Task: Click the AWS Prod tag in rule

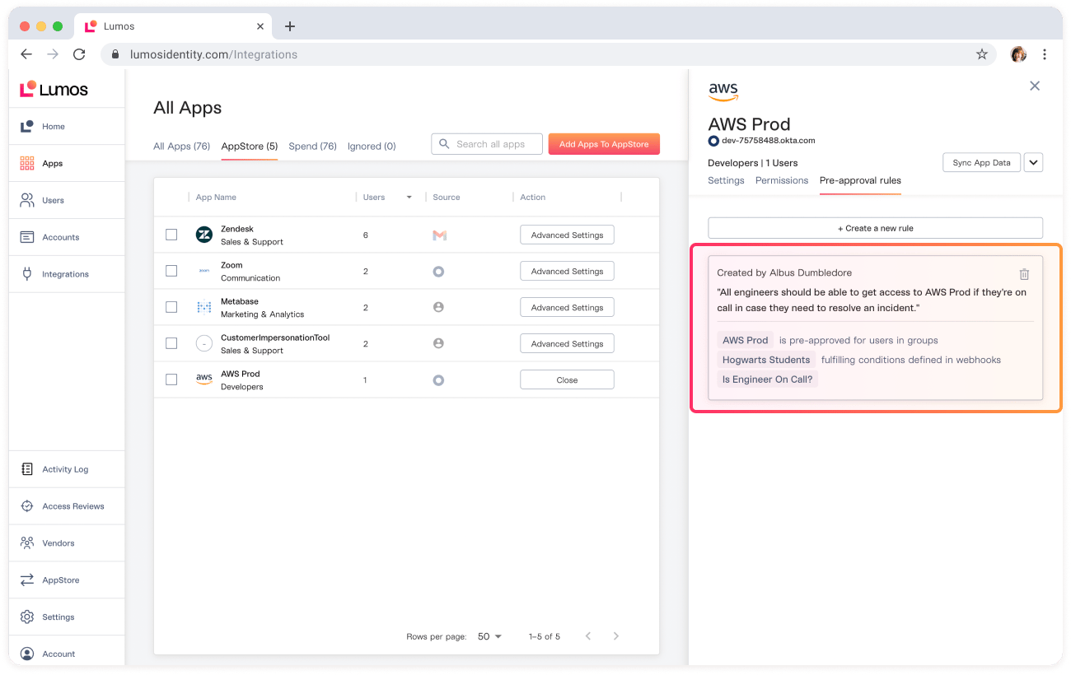Action: (746, 340)
